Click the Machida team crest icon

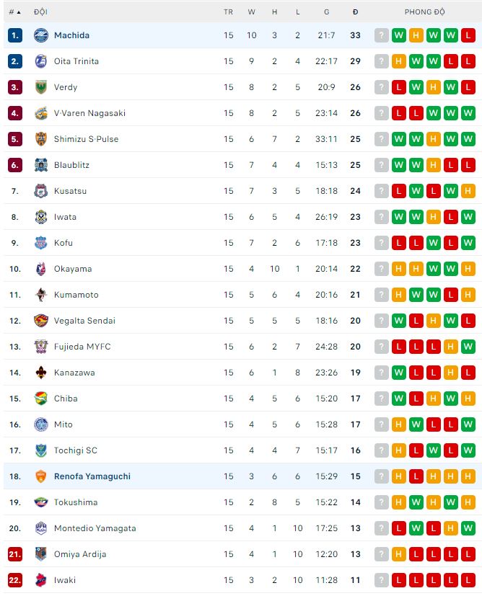coord(40,35)
